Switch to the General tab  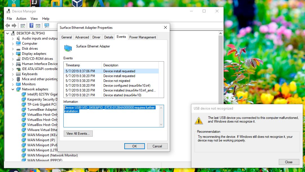67,37
